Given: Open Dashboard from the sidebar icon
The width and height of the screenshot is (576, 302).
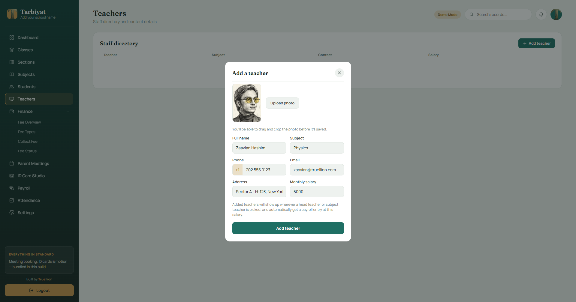Looking at the screenshot, I should click(12, 37).
